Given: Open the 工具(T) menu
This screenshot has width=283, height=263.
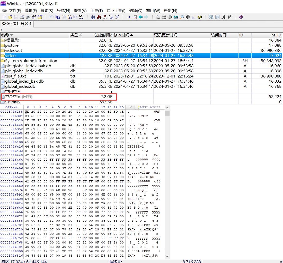Looking at the screenshot, I should tap(96, 11).
